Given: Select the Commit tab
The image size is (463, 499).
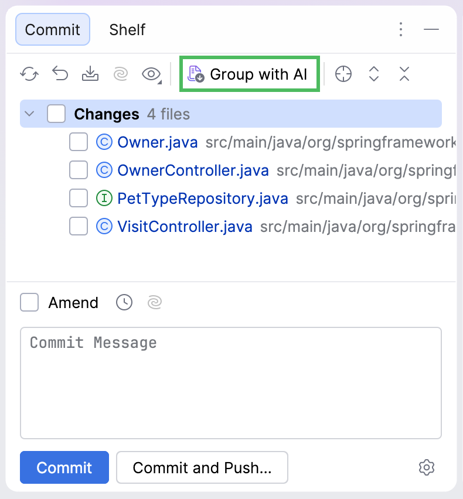Looking at the screenshot, I should (x=52, y=29).
